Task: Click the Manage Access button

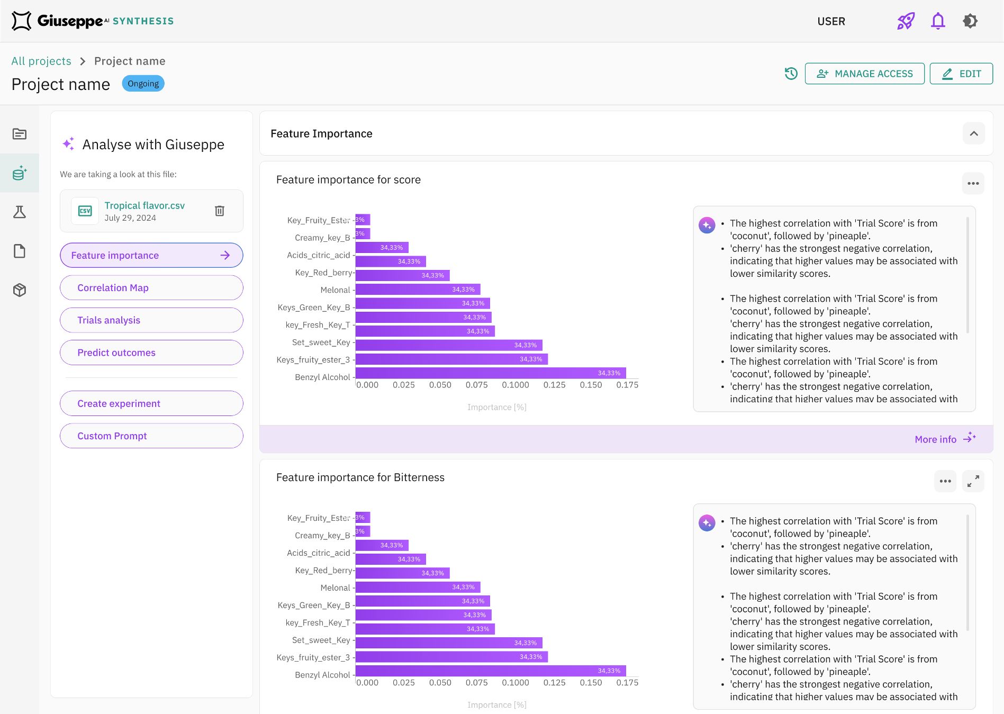Action: [x=864, y=74]
